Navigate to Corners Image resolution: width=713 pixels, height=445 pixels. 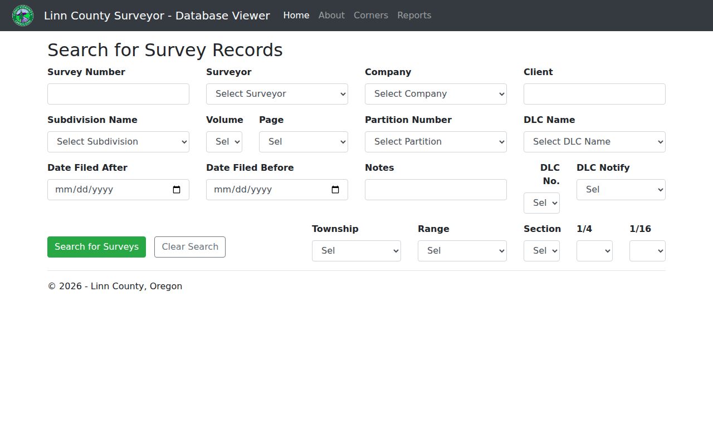click(371, 16)
